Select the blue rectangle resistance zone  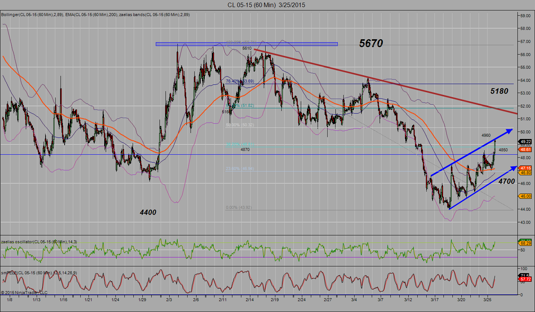click(247, 44)
